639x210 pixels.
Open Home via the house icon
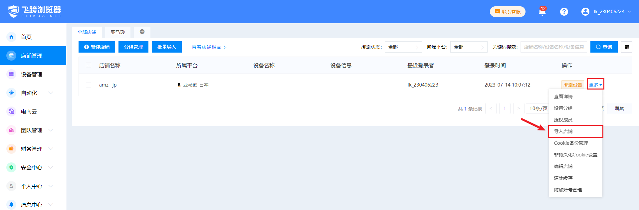click(11, 37)
